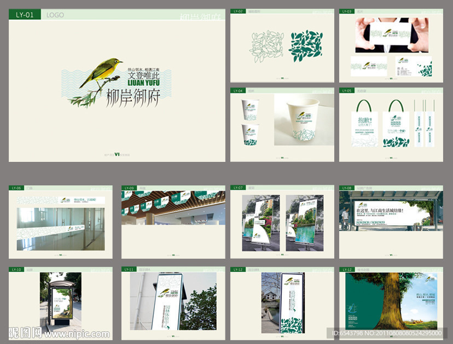Select the lower small paper cup
Image resolution: width=453 pixels, height=344 pixels.
click(250, 135)
